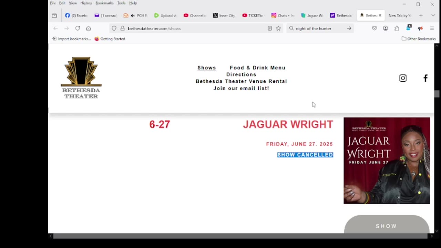The image size is (441, 248).
Task: Open the extensions puzzle icon
Action: tap(397, 28)
